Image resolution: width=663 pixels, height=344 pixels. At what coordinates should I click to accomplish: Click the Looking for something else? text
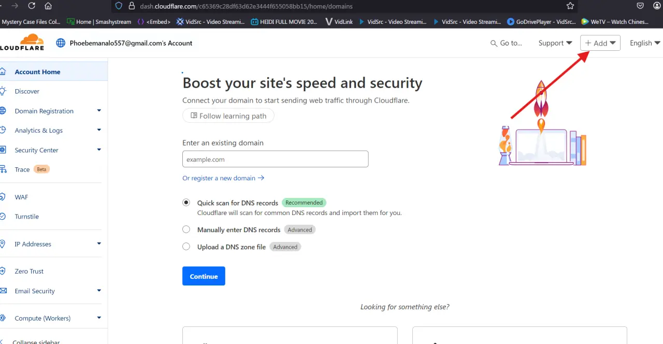pyautogui.click(x=405, y=307)
